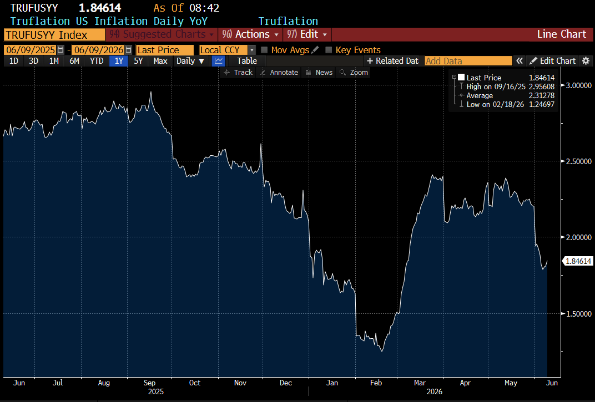Open the News overlay tool

click(x=319, y=73)
